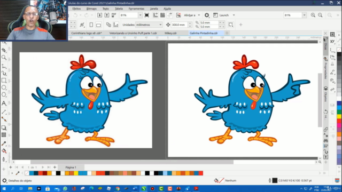Click the Import icon in toolbar
Image resolution: width=342 pixels, height=192 pixels.
click(x=100, y=15)
